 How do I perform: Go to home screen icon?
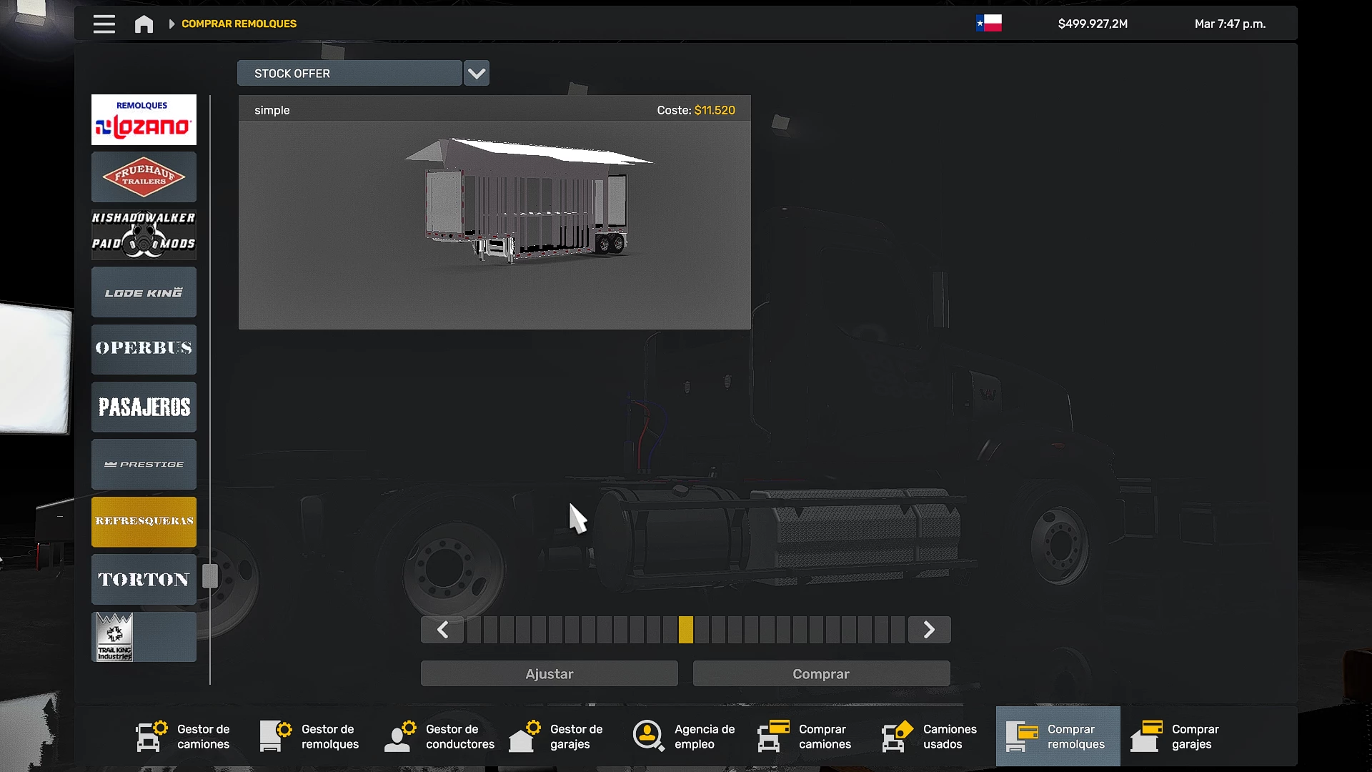point(144,24)
